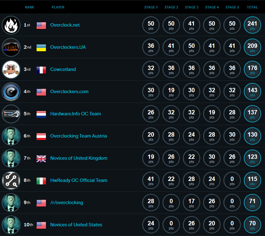Open Overclocking Team Austria link
The height and width of the screenshot is (236, 265).
[78, 136]
